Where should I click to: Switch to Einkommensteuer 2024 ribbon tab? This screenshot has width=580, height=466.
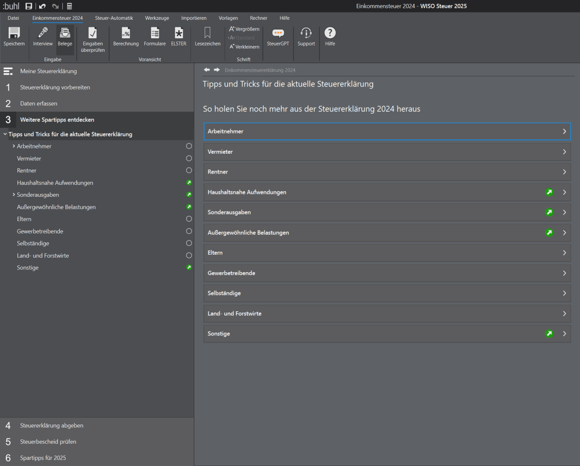(x=58, y=18)
